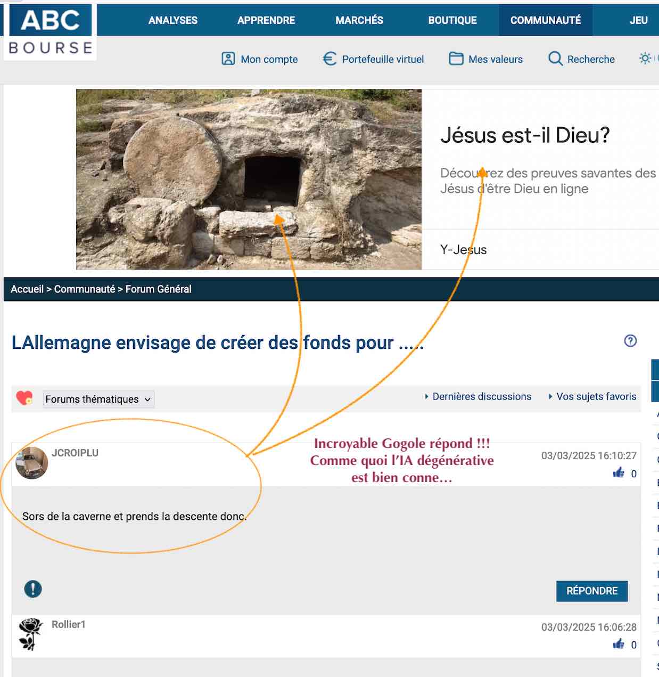This screenshot has height=677, width=659.
Task: Go to Dernières discussions
Action: click(482, 396)
